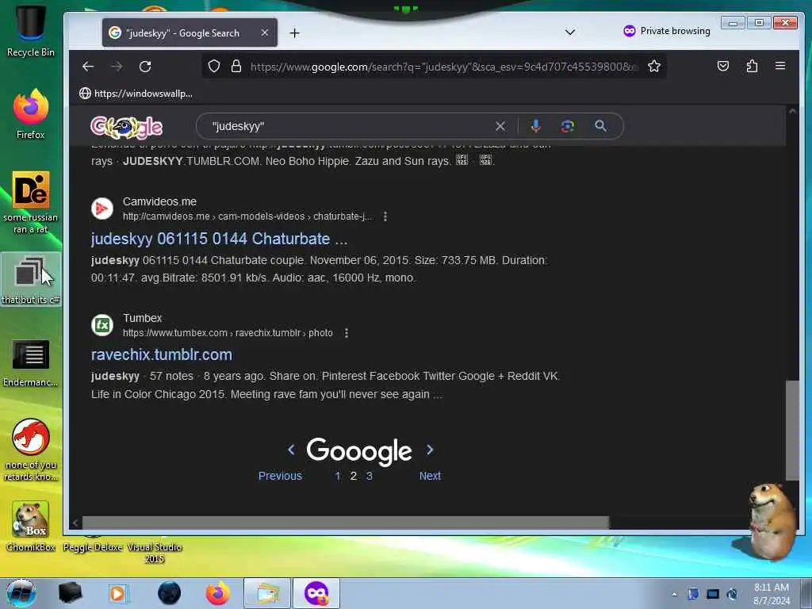Open results page 1
The height and width of the screenshot is (609, 812).
click(x=338, y=476)
